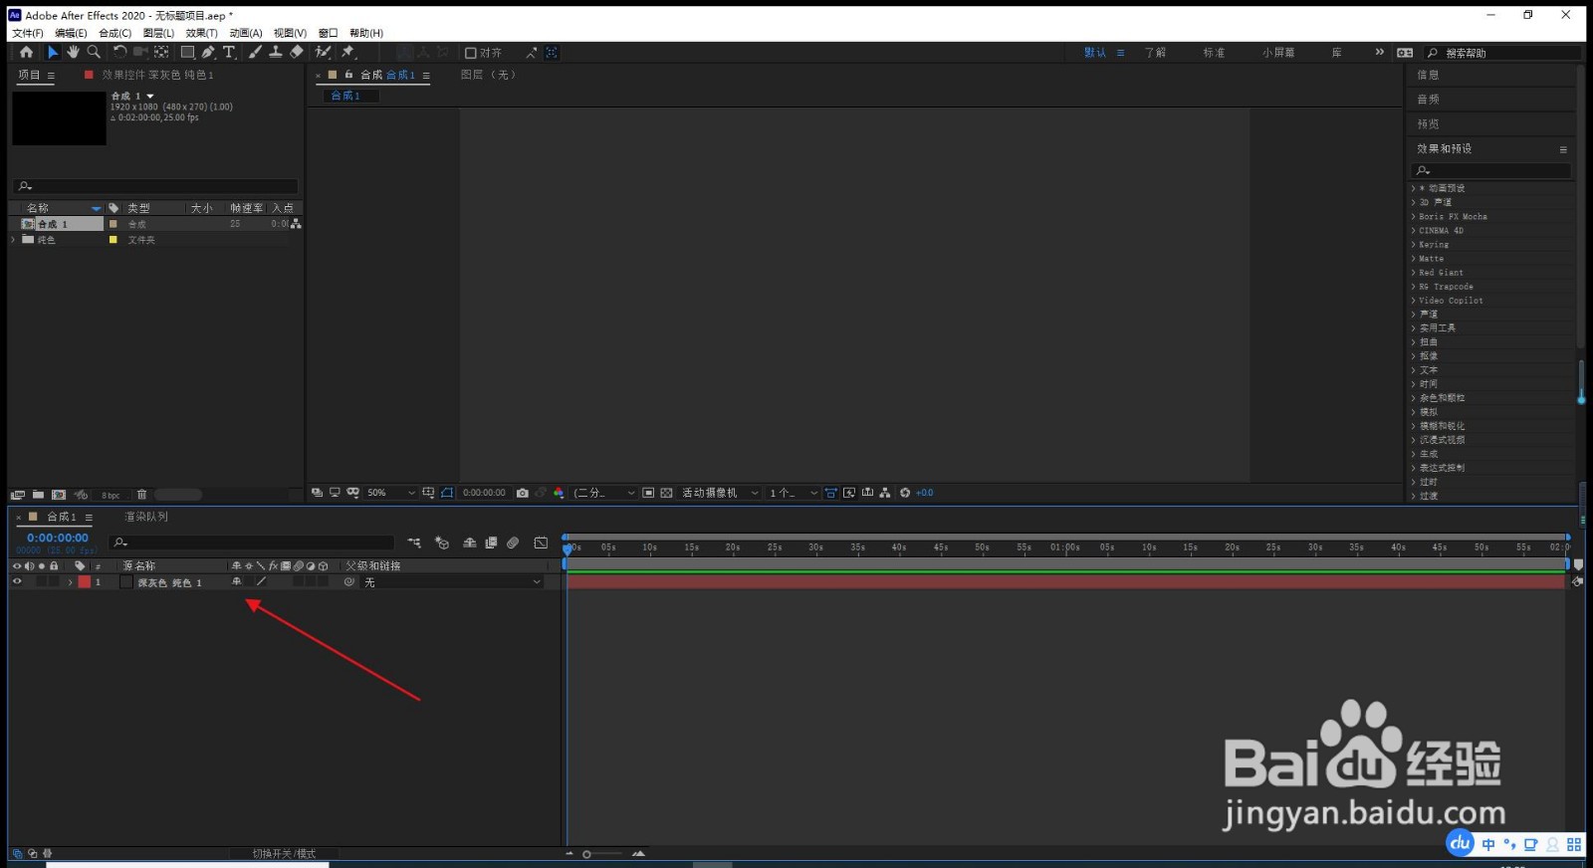
Task: Click the snapshot camera icon in viewer
Action: [x=523, y=493]
